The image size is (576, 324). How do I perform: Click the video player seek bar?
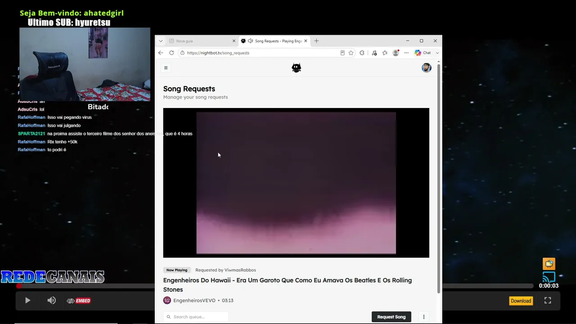[275, 286]
